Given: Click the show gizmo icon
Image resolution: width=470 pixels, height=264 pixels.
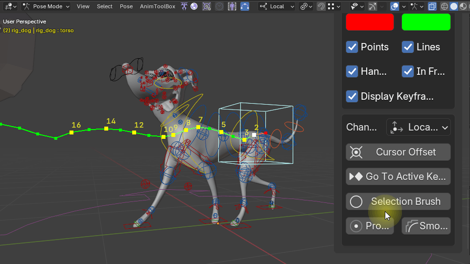Looking at the screenshot, I should coord(374,6).
